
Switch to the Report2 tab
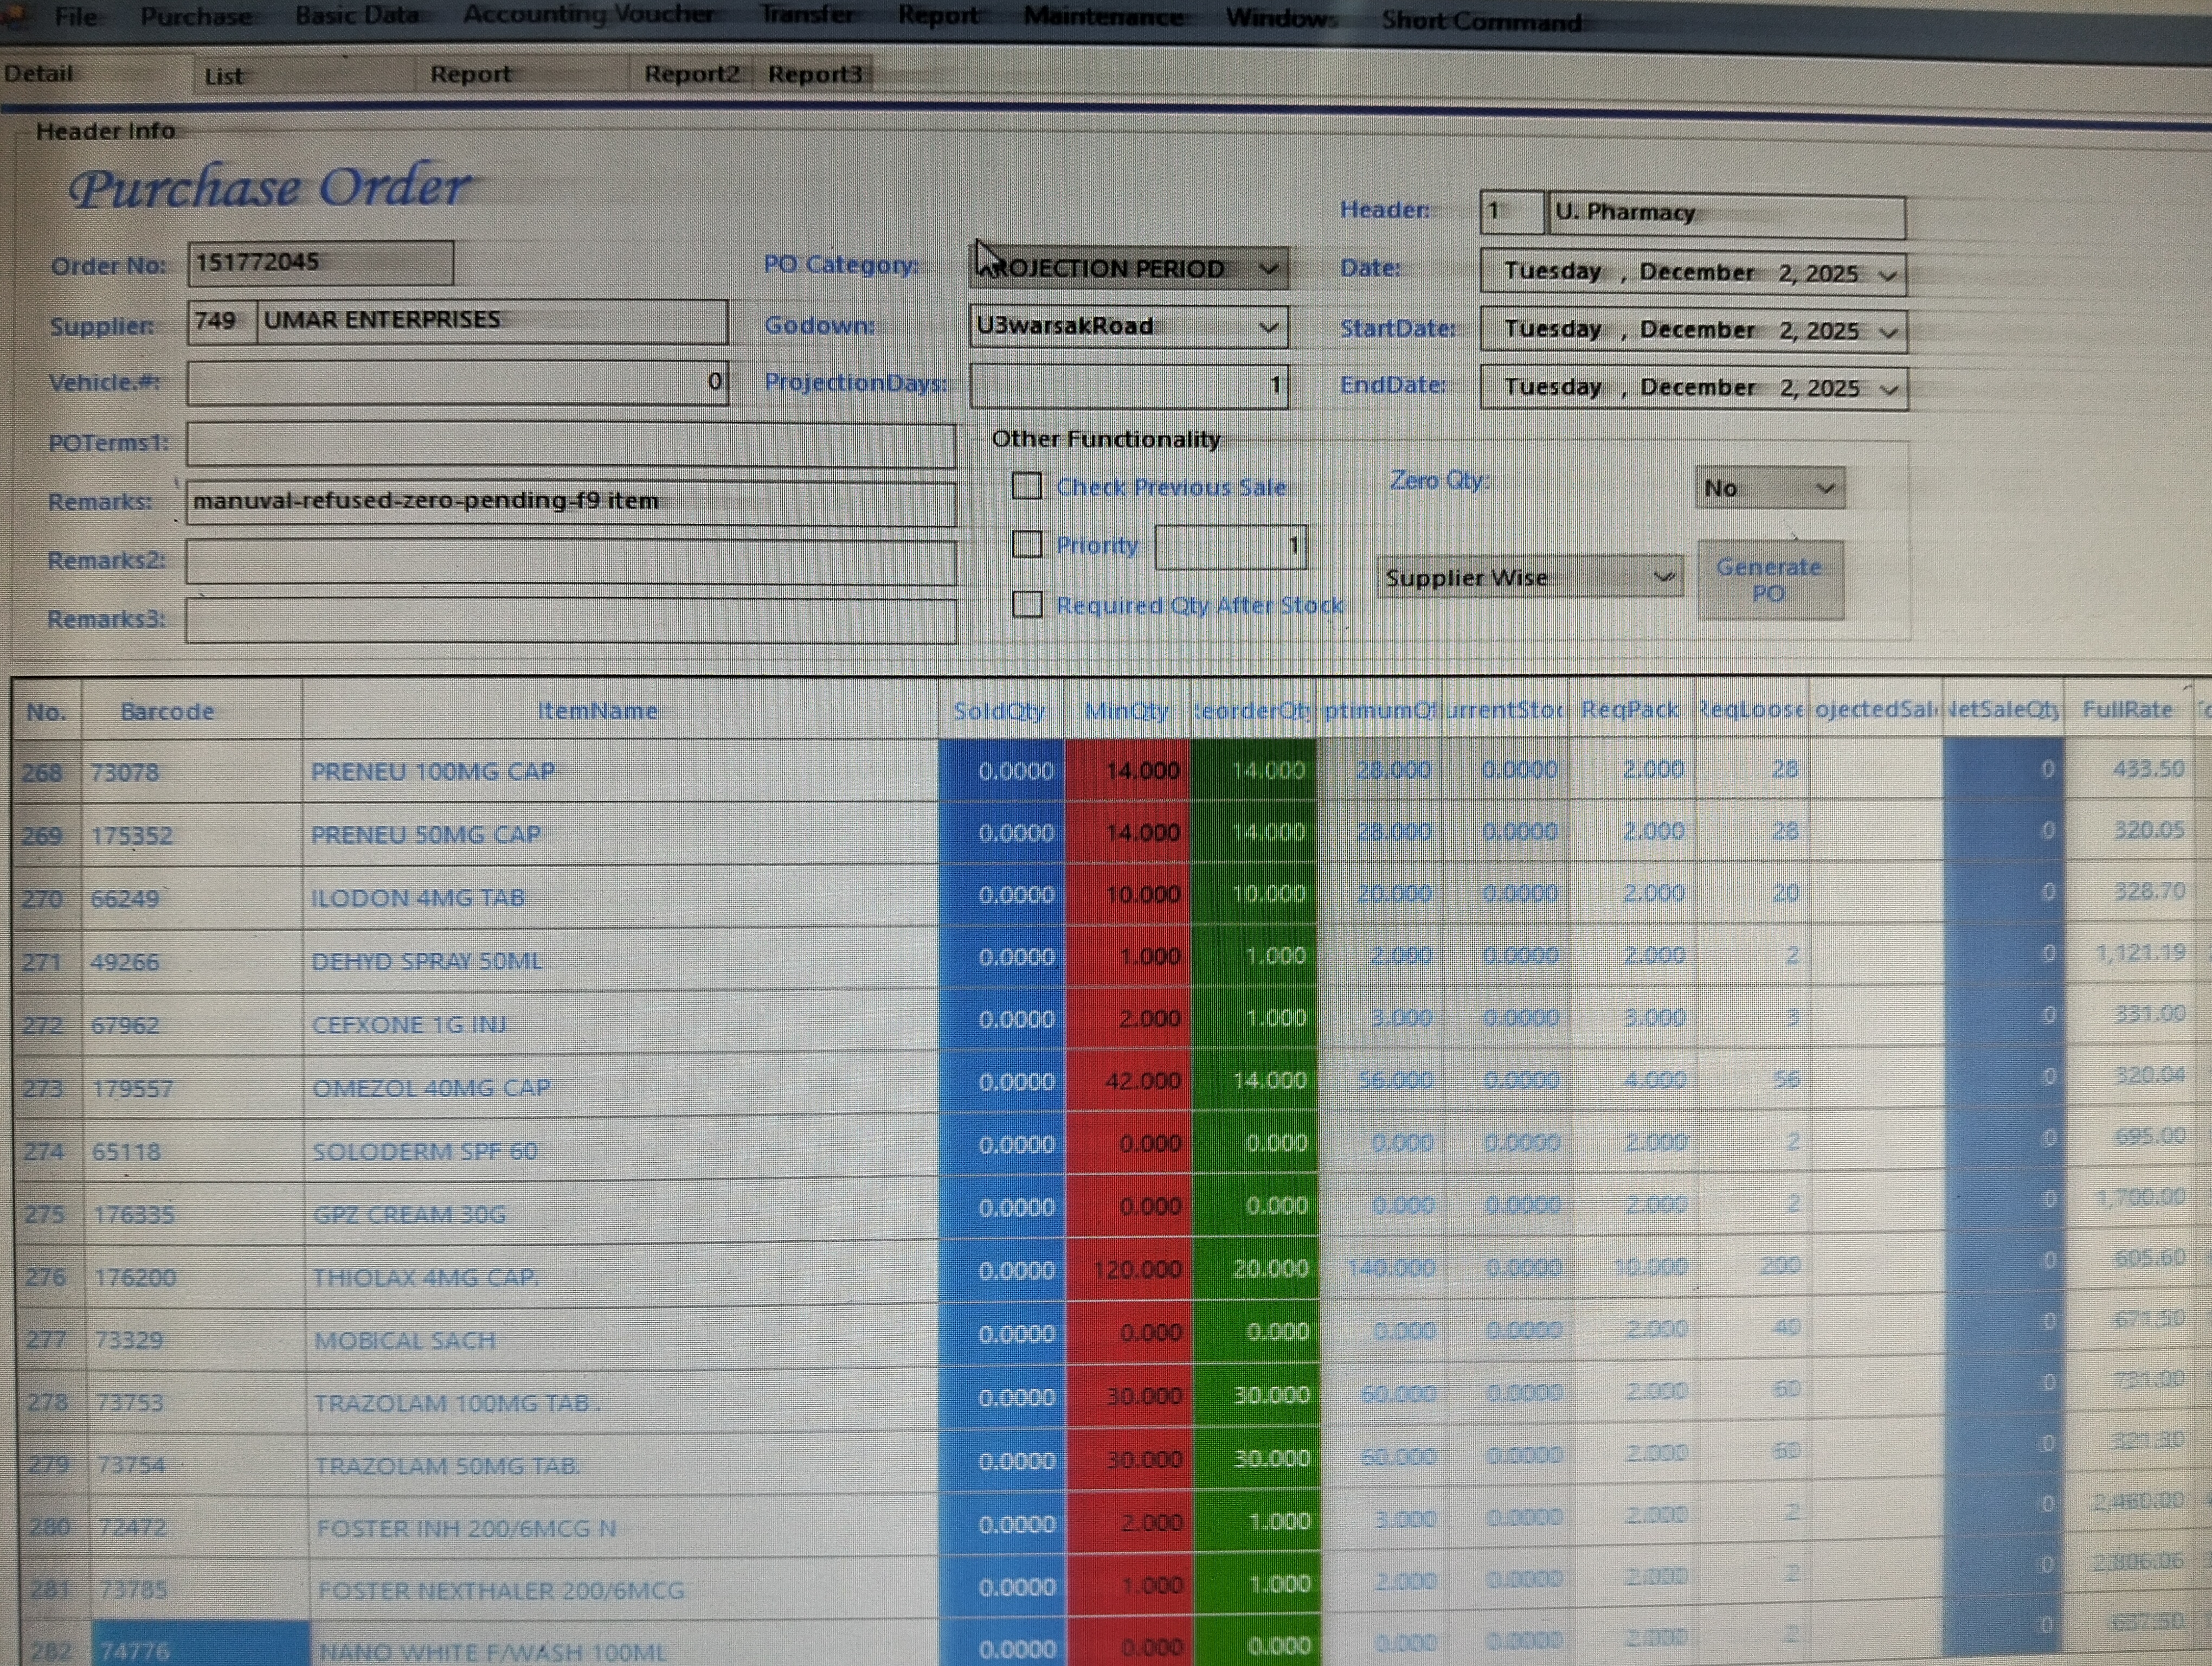691,74
